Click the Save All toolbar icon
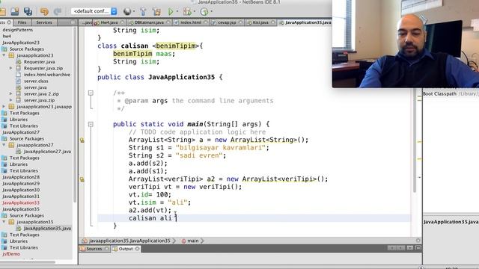 [x=28, y=12]
